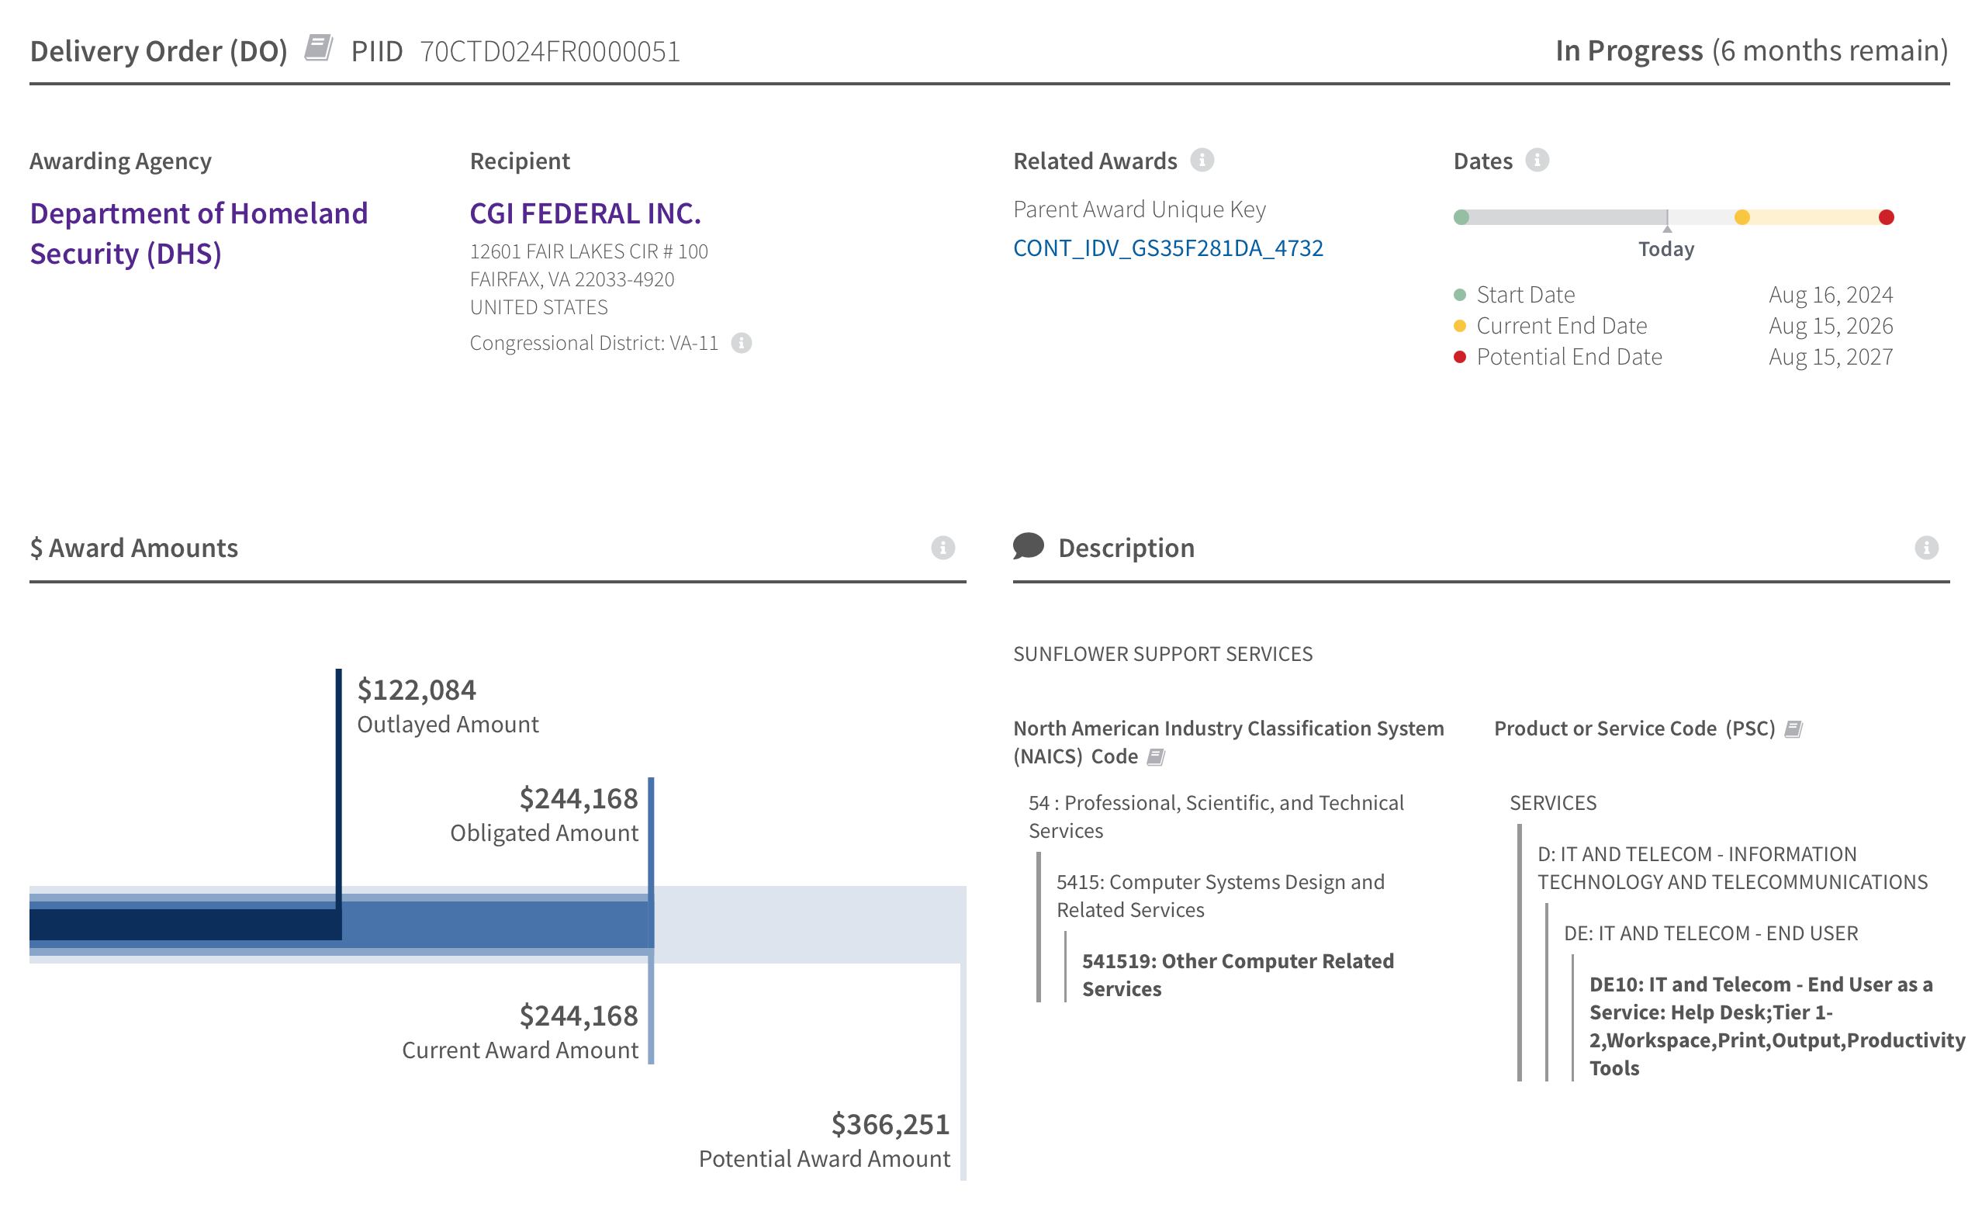Open CGI FEDERAL INC. recipient profile

pos(585,213)
